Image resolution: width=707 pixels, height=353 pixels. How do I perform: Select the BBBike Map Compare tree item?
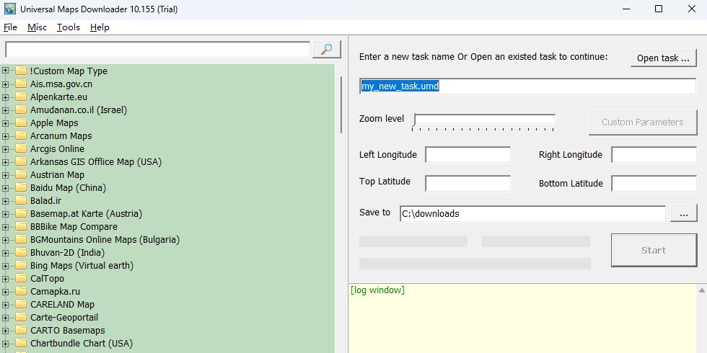(74, 226)
